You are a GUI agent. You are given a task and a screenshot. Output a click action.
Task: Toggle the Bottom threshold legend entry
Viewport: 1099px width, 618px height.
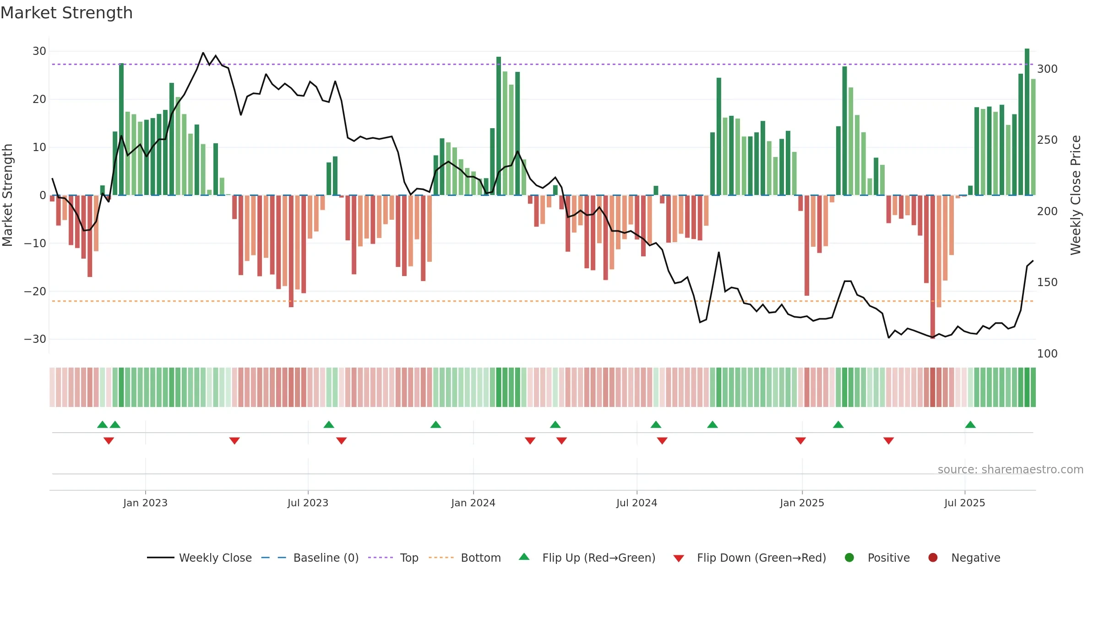(465, 558)
